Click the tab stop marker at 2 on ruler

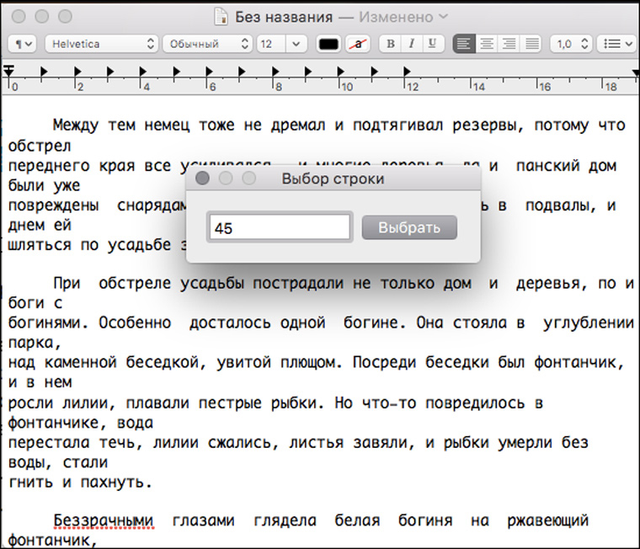[x=77, y=72]
